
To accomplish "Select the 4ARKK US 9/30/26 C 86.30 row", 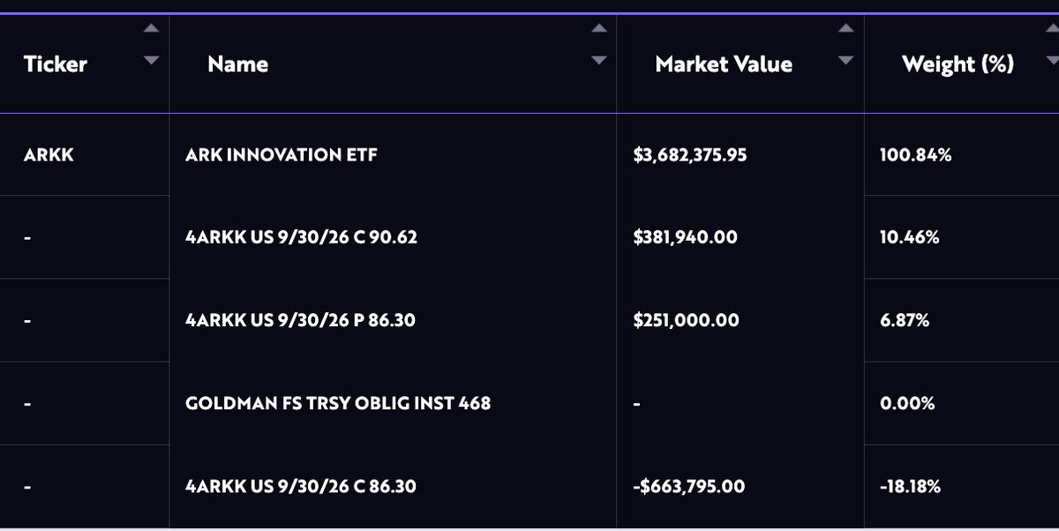I will [x=300, y=486].
